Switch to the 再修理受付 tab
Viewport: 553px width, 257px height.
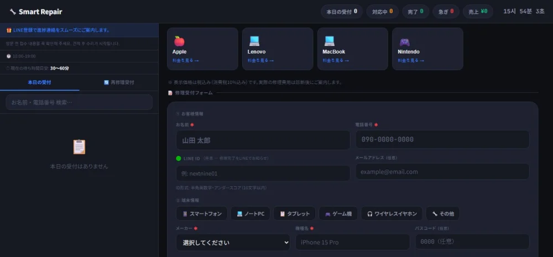(119, 82)
